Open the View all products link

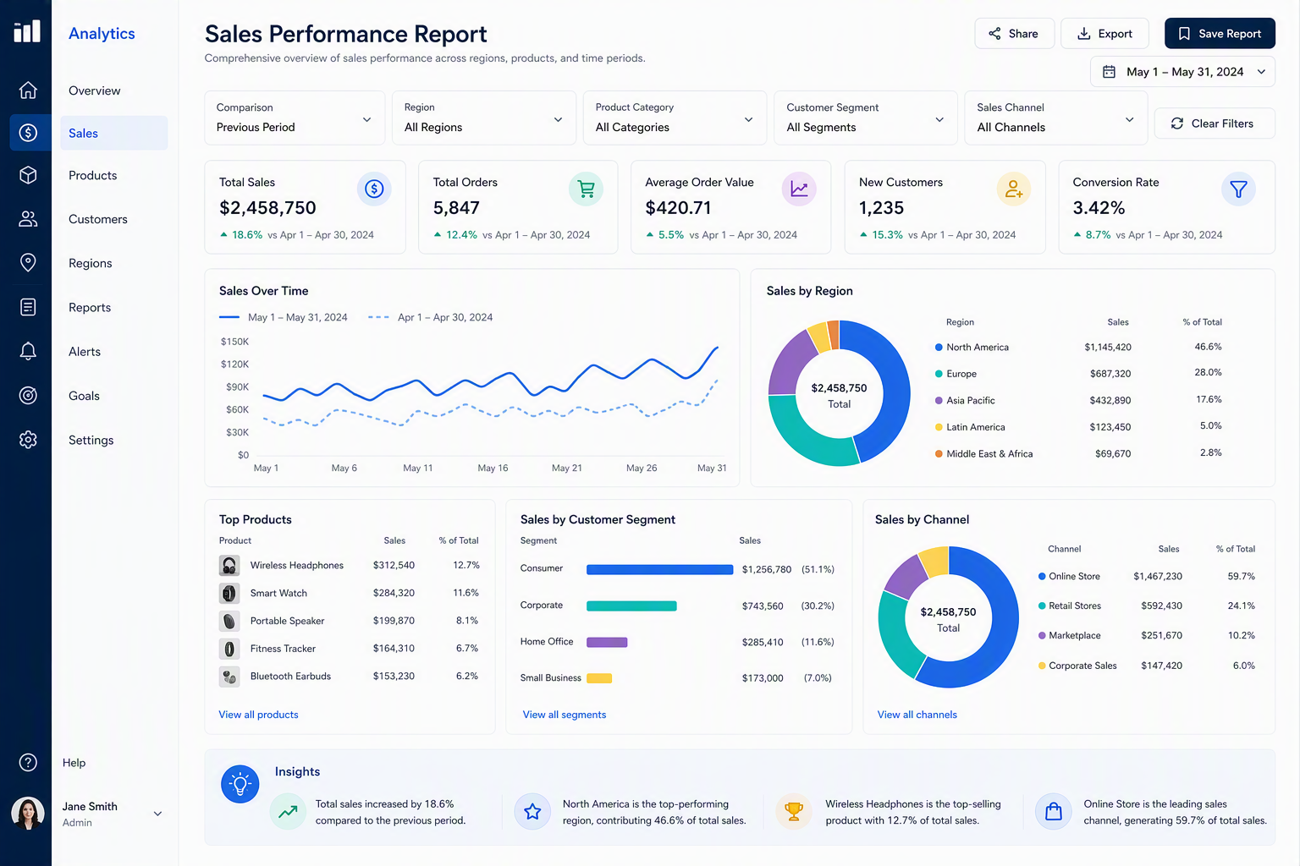pos(259,715)
